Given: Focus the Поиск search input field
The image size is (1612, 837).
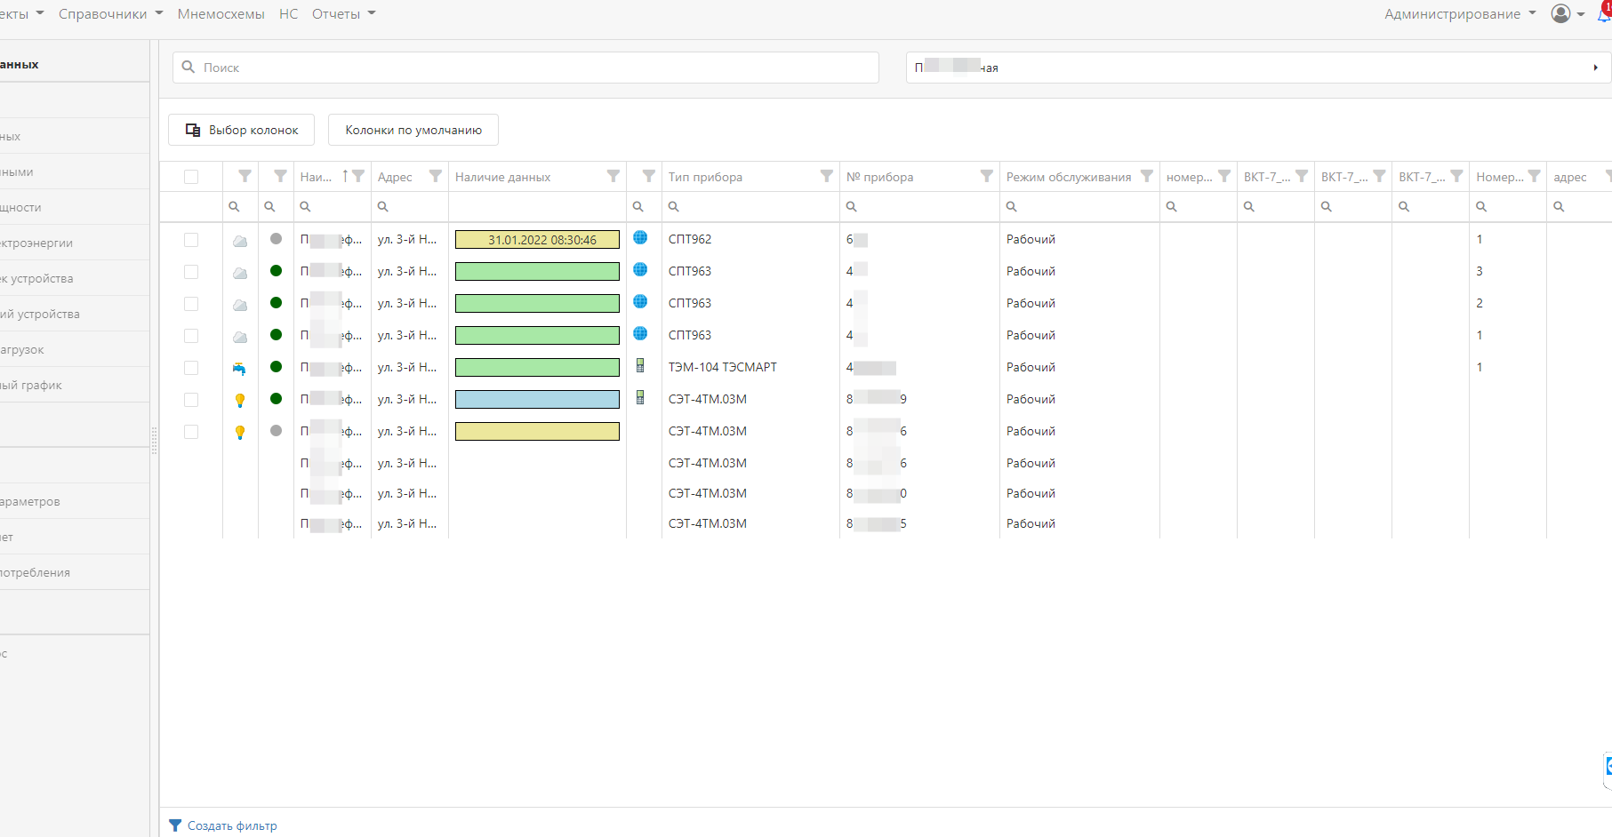Looking at the screenshot, I should 525,68.
